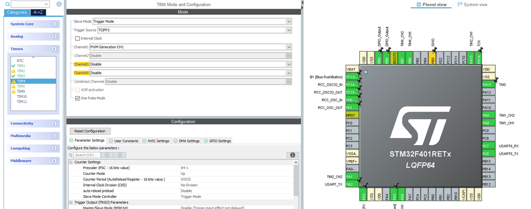Select pin PA2 labeled USART_TX
This screenshot has width=531, height=209.
point(352,185)
